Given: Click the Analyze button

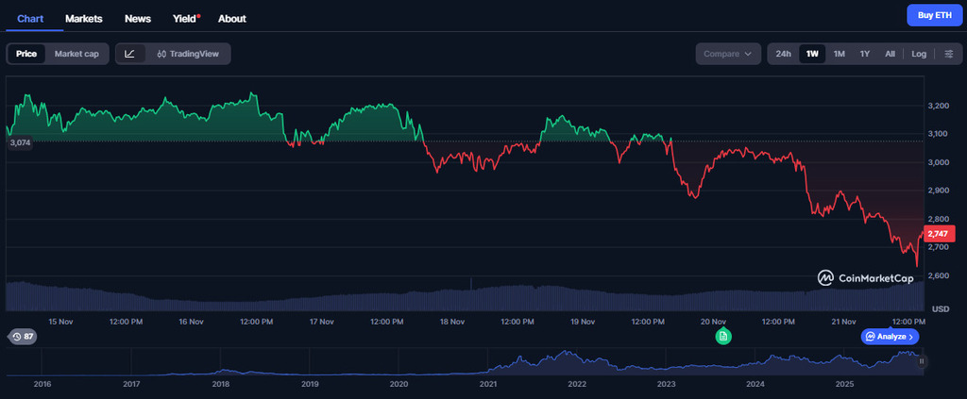Looking at the screenshot, I should pyautogui.click(x=890, y=337).
